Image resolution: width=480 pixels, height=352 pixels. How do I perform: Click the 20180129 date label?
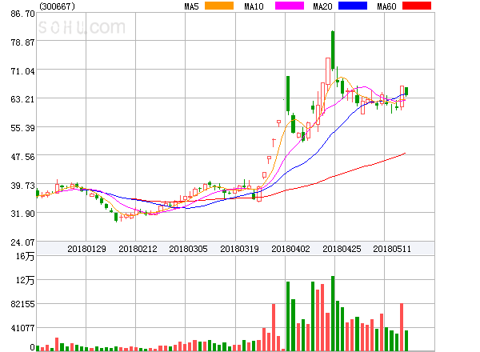(86, 249)
